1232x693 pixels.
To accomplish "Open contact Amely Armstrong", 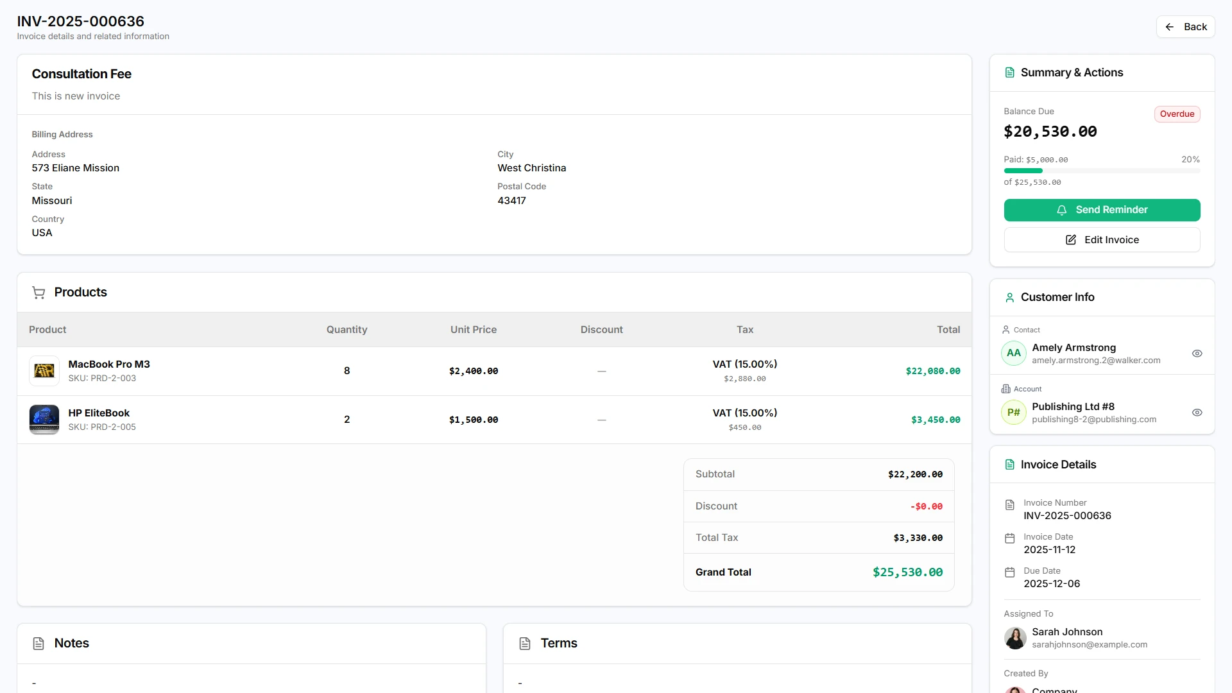I will click(1074, 348).
